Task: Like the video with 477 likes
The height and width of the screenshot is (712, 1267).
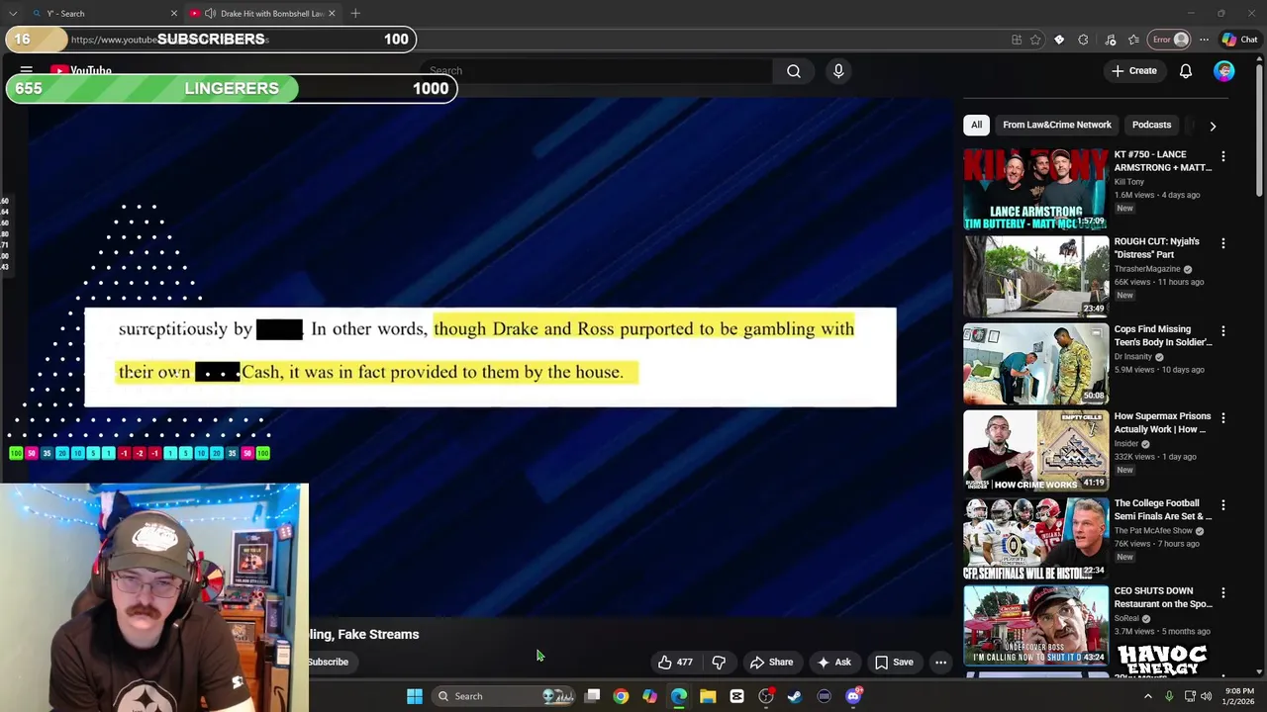Action: tap(675, 663)
